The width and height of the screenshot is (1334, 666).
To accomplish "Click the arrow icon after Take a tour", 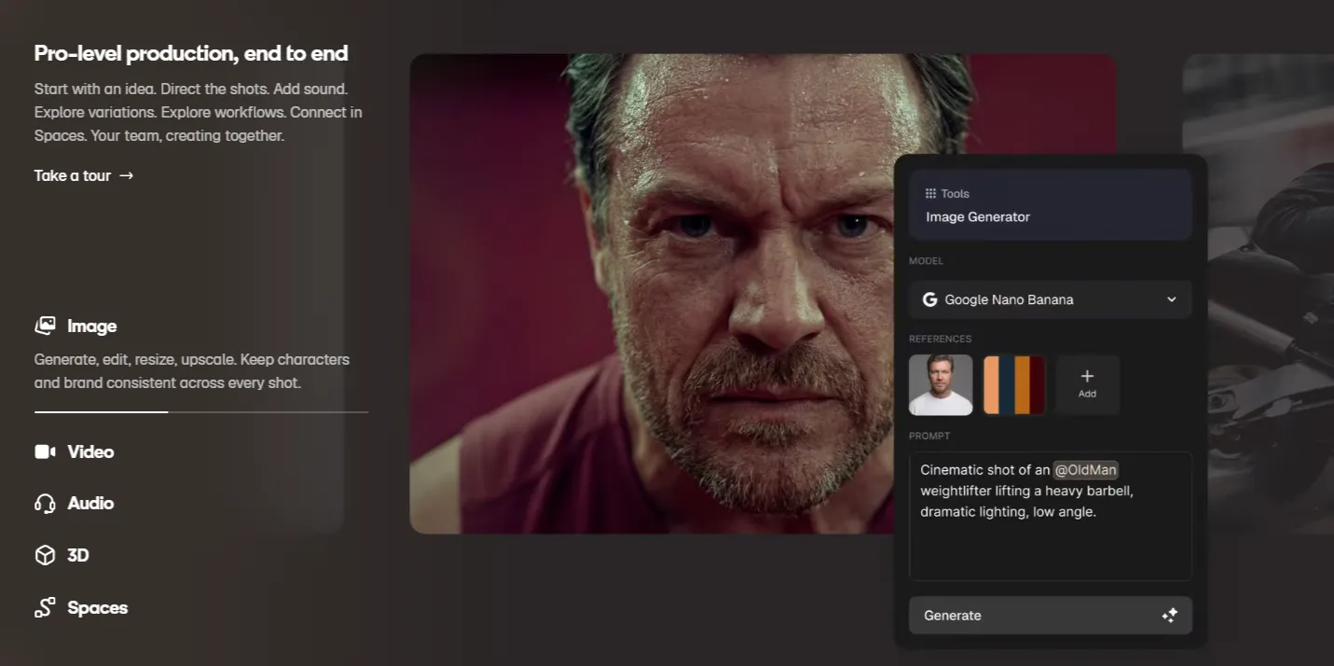I will tap(127, 175).
